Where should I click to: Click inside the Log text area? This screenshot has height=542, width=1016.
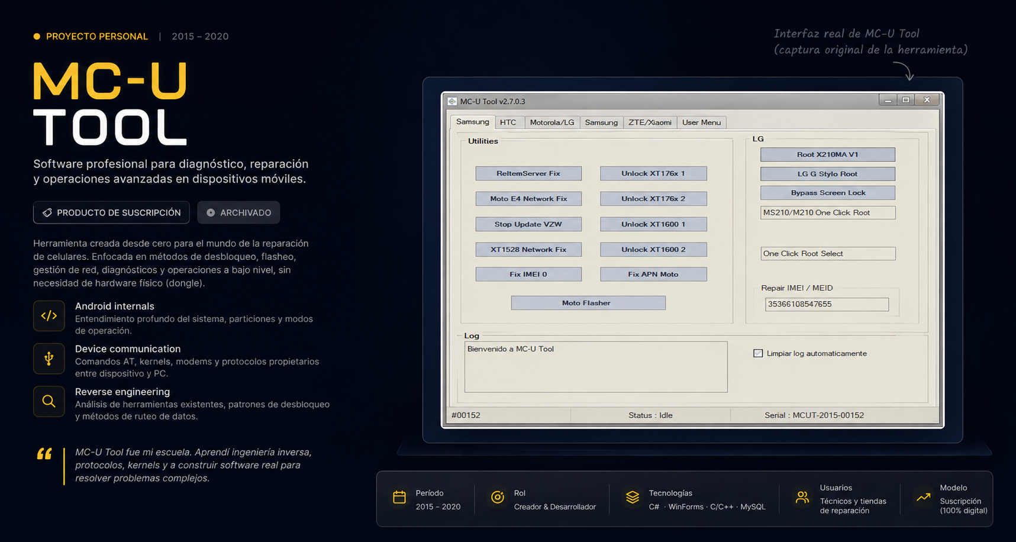[x=596, y=367]
